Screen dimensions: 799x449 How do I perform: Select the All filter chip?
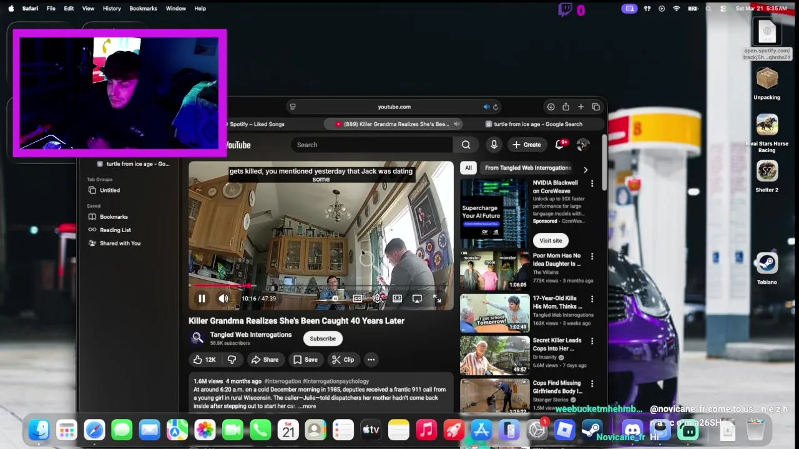click(468, 168)
